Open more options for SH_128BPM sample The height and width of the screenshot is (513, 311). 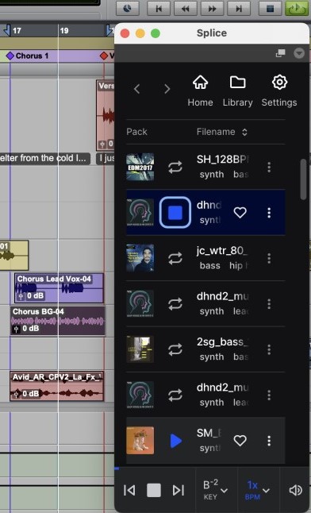coord(269,168)
